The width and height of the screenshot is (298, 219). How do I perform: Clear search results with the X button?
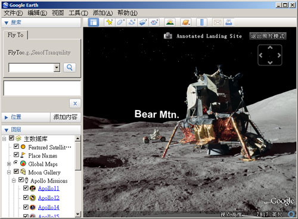click(x=75, y=104)
